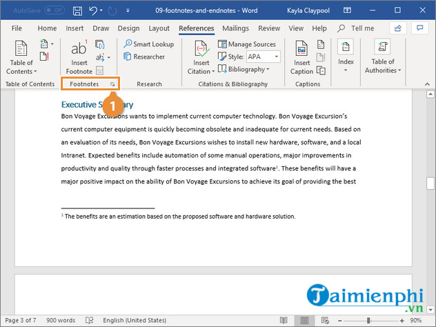Open the Footnotes dialog launcher
436x327 pixels.
tap(112, 84)
